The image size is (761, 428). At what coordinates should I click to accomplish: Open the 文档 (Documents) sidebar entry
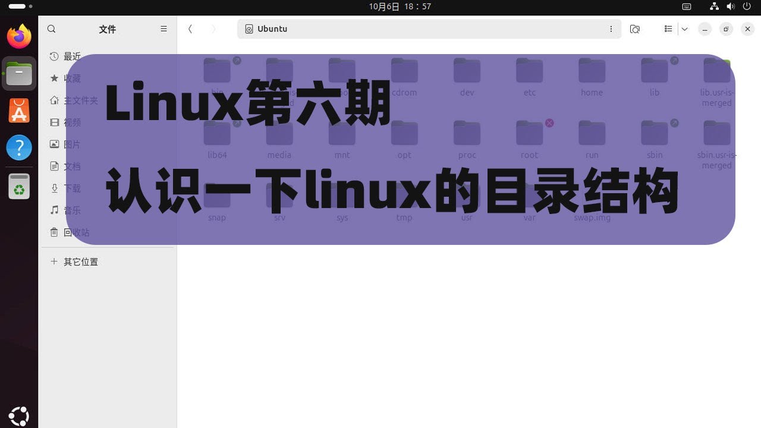tap(107, 166)
